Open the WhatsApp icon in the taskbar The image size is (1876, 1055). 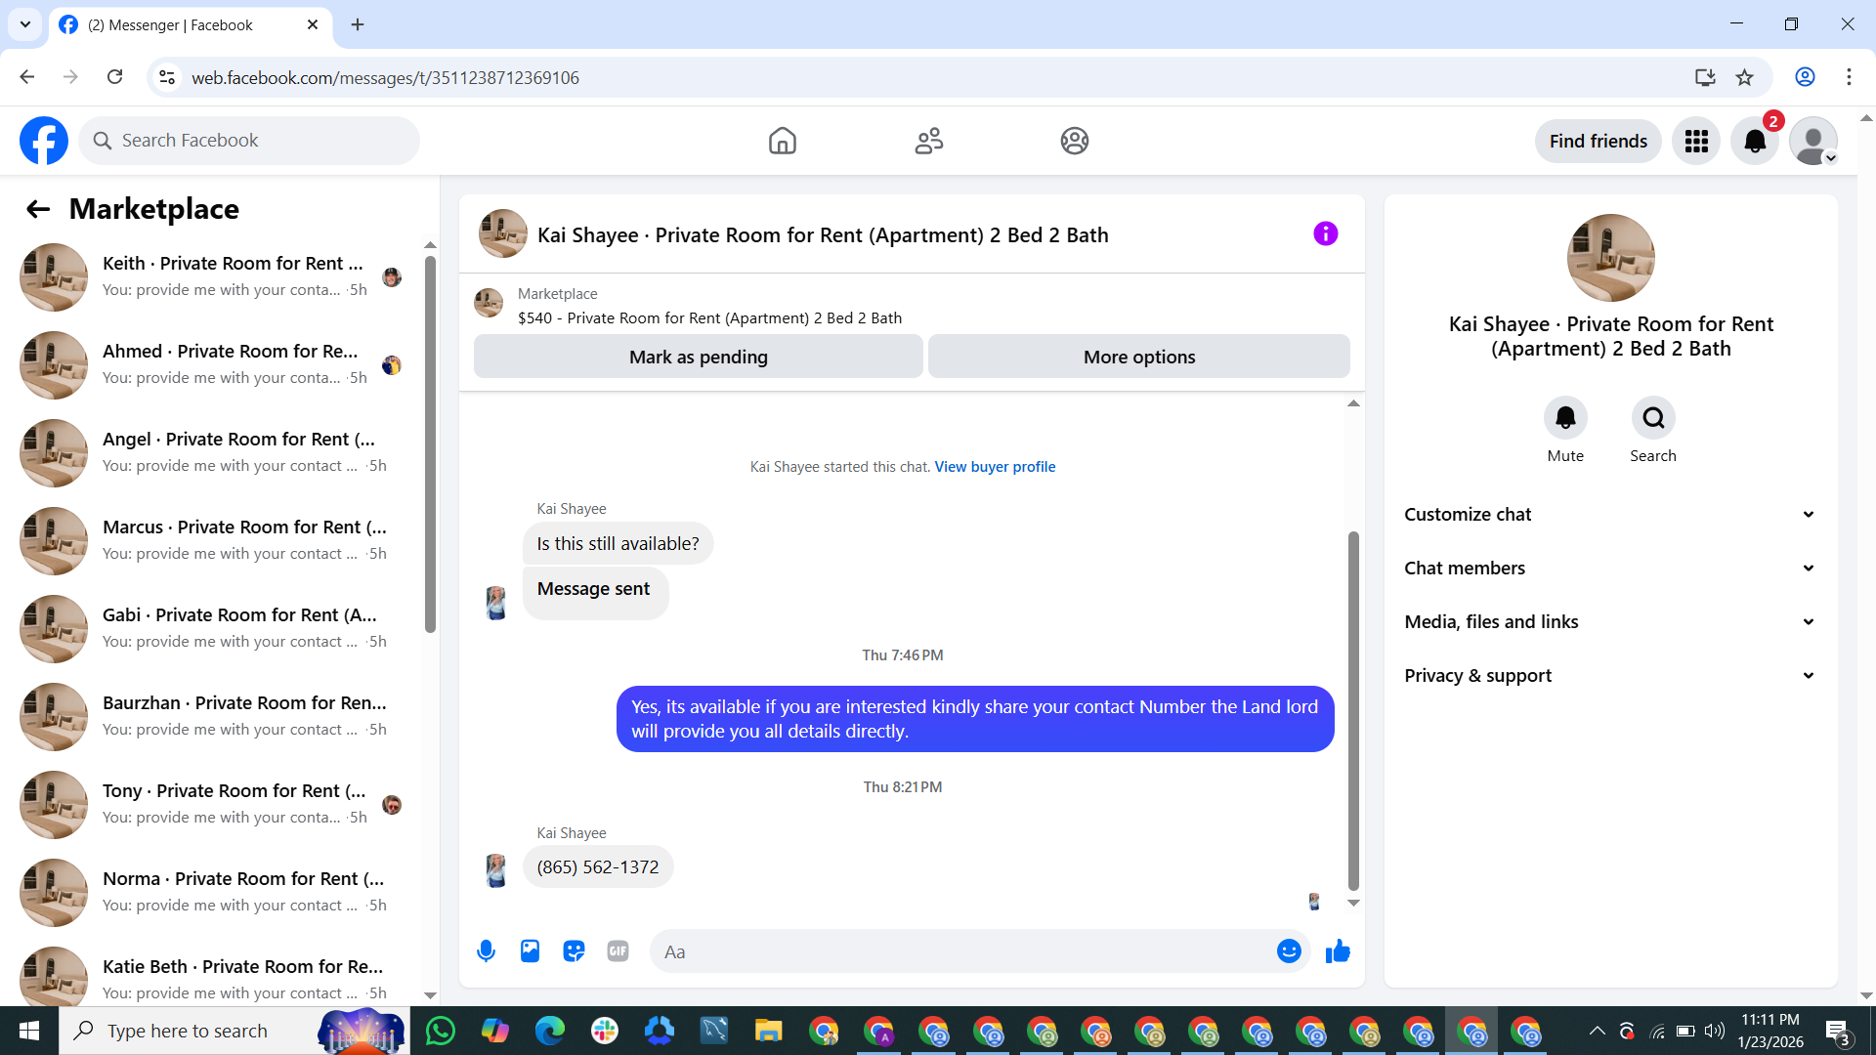click(441, 1031)
